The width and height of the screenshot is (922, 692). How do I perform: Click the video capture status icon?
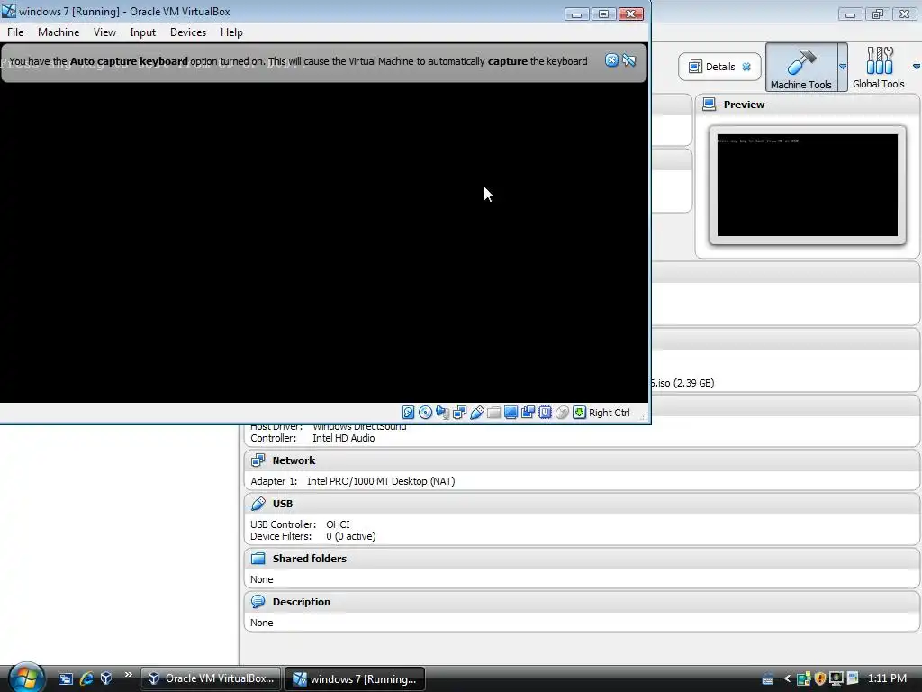(528, 413)
